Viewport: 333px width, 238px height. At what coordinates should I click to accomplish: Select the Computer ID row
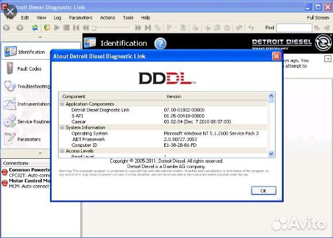[163, 145]
